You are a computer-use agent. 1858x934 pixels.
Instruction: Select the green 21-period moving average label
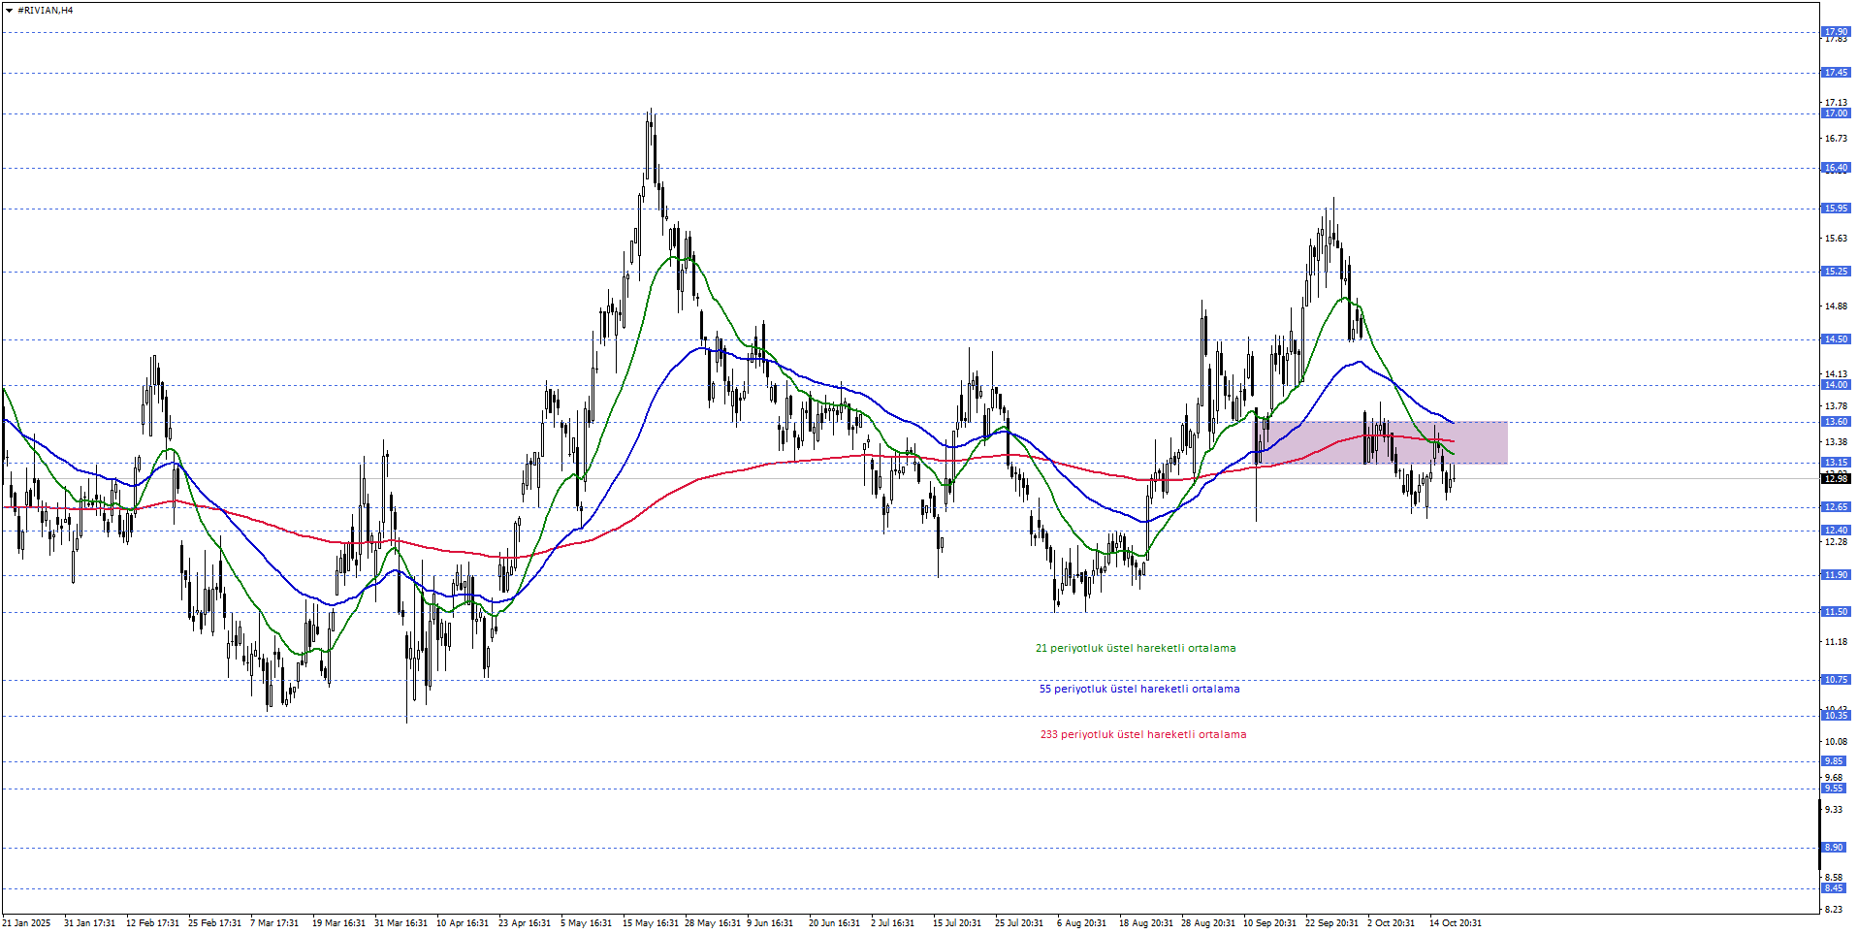coord(1135,648)
